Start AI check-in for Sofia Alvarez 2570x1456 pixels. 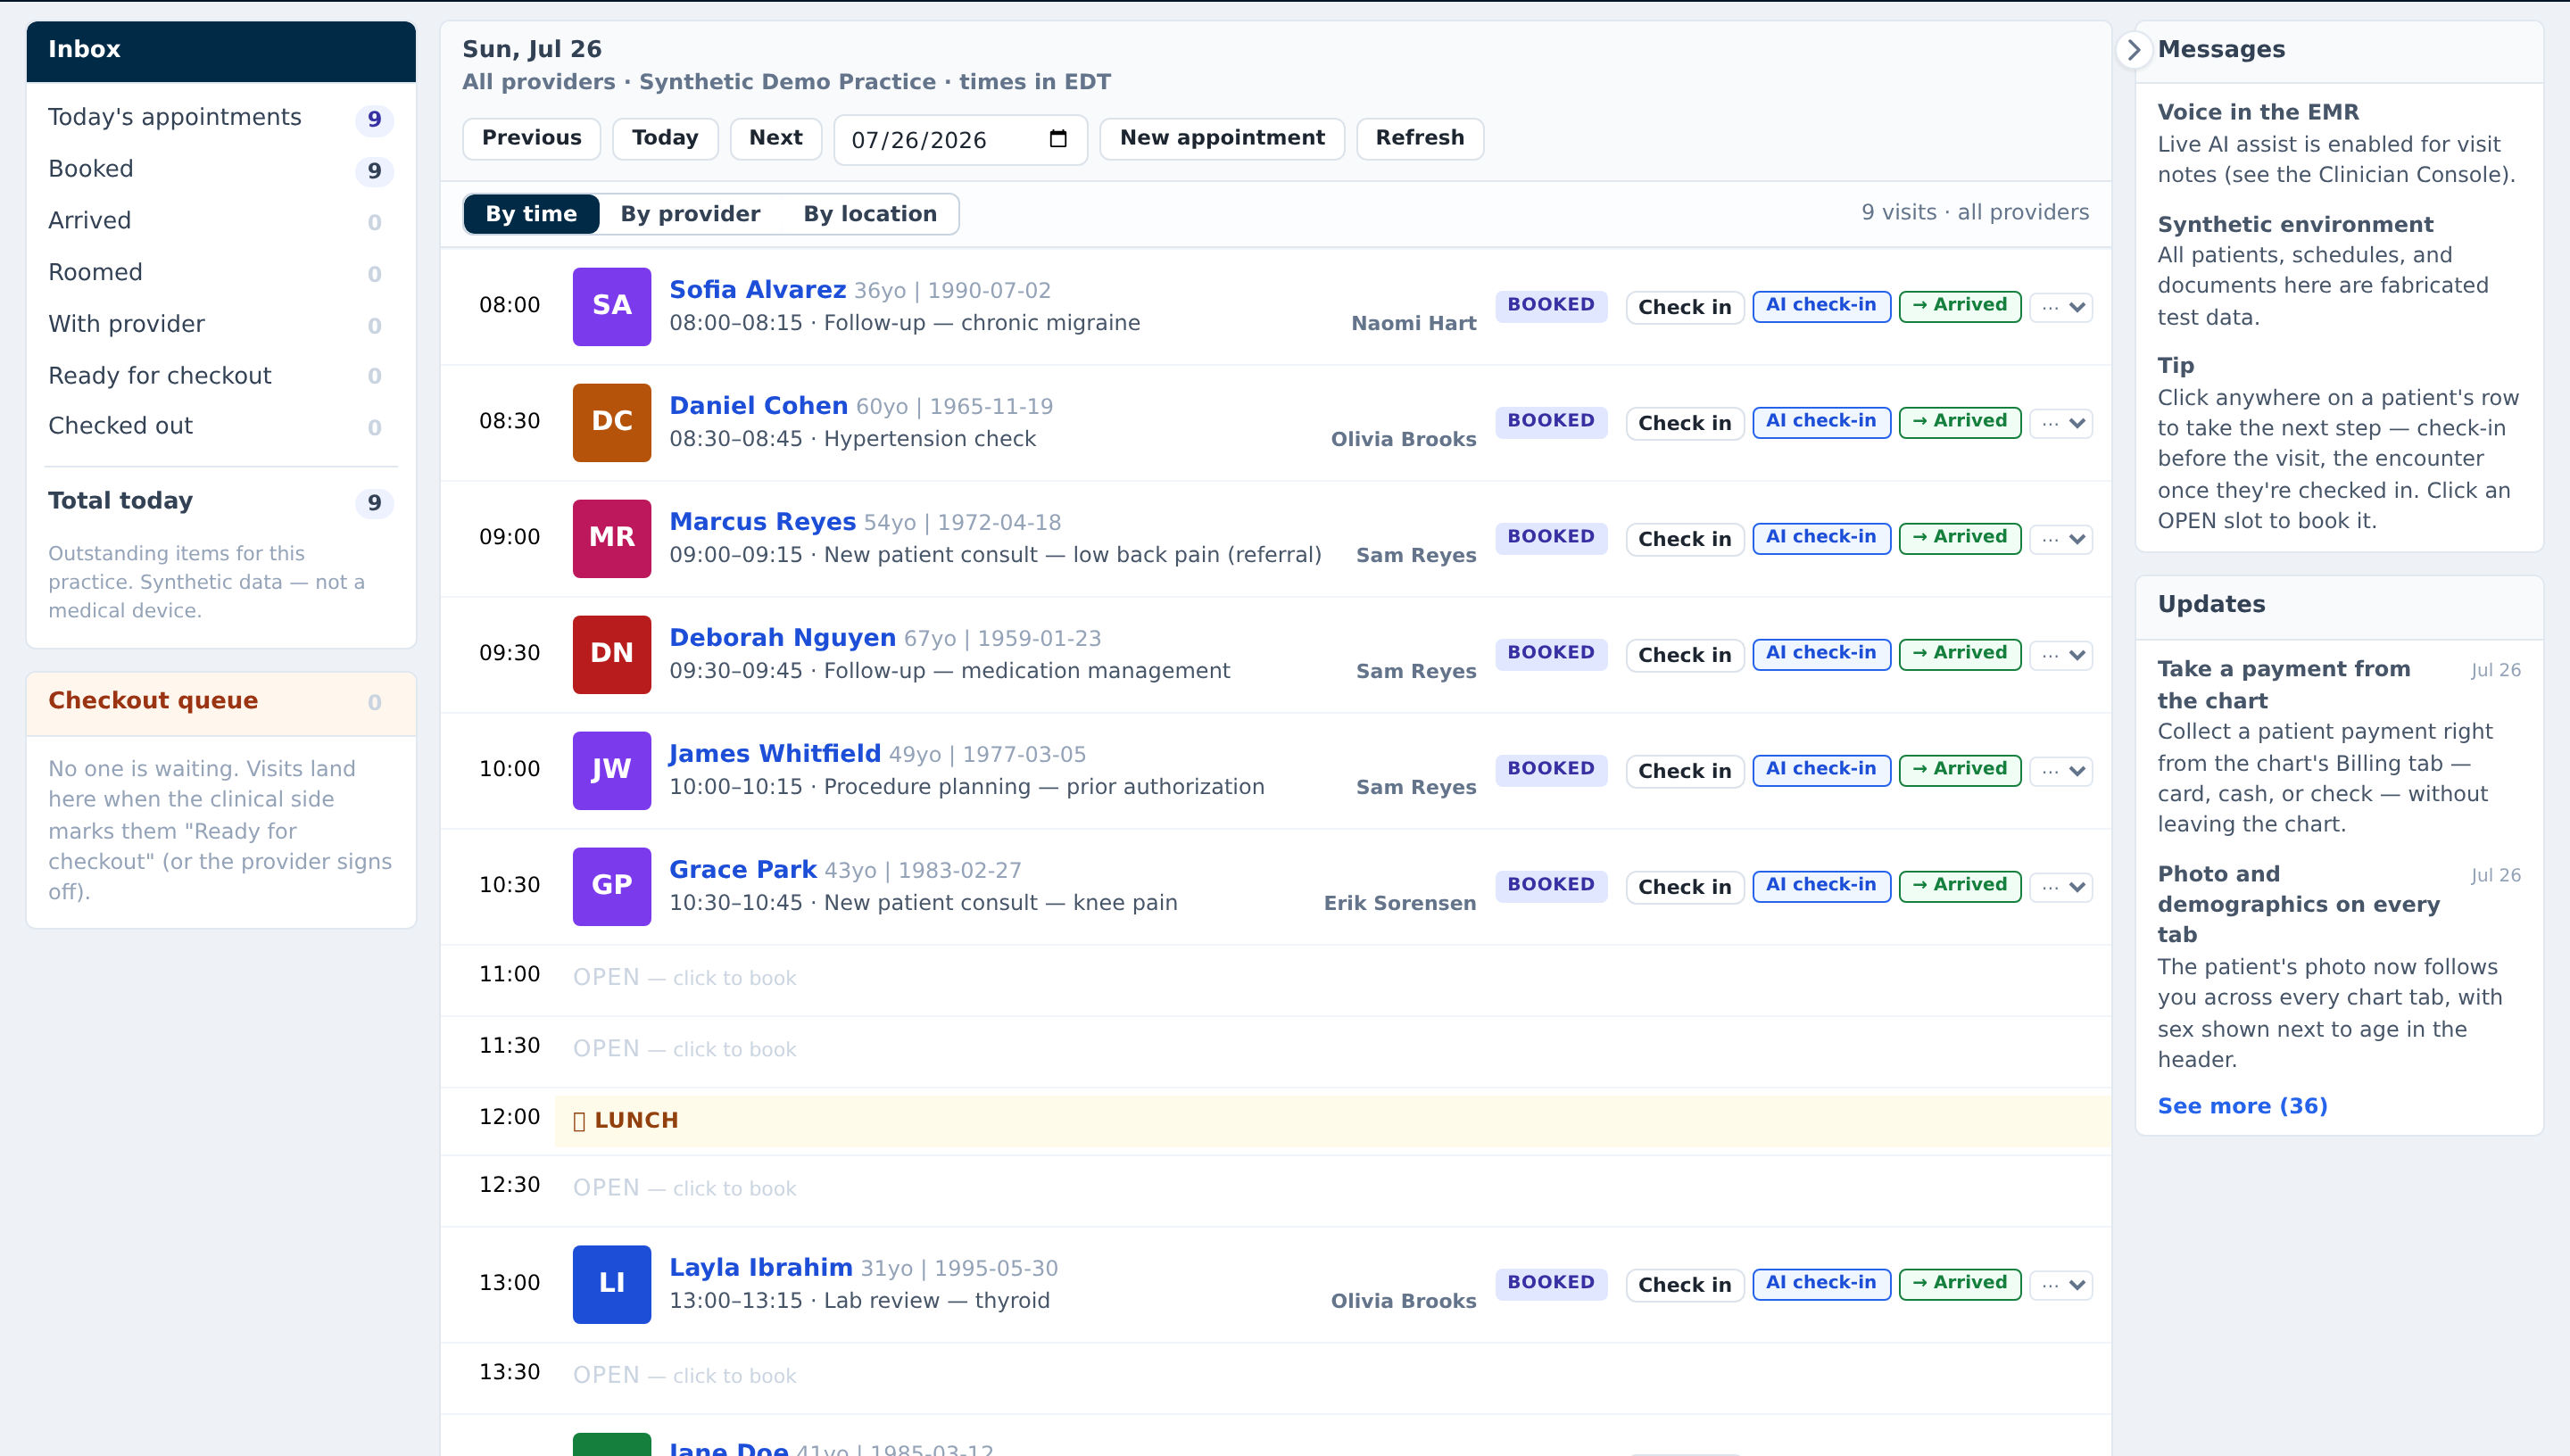click(1821, 306)
